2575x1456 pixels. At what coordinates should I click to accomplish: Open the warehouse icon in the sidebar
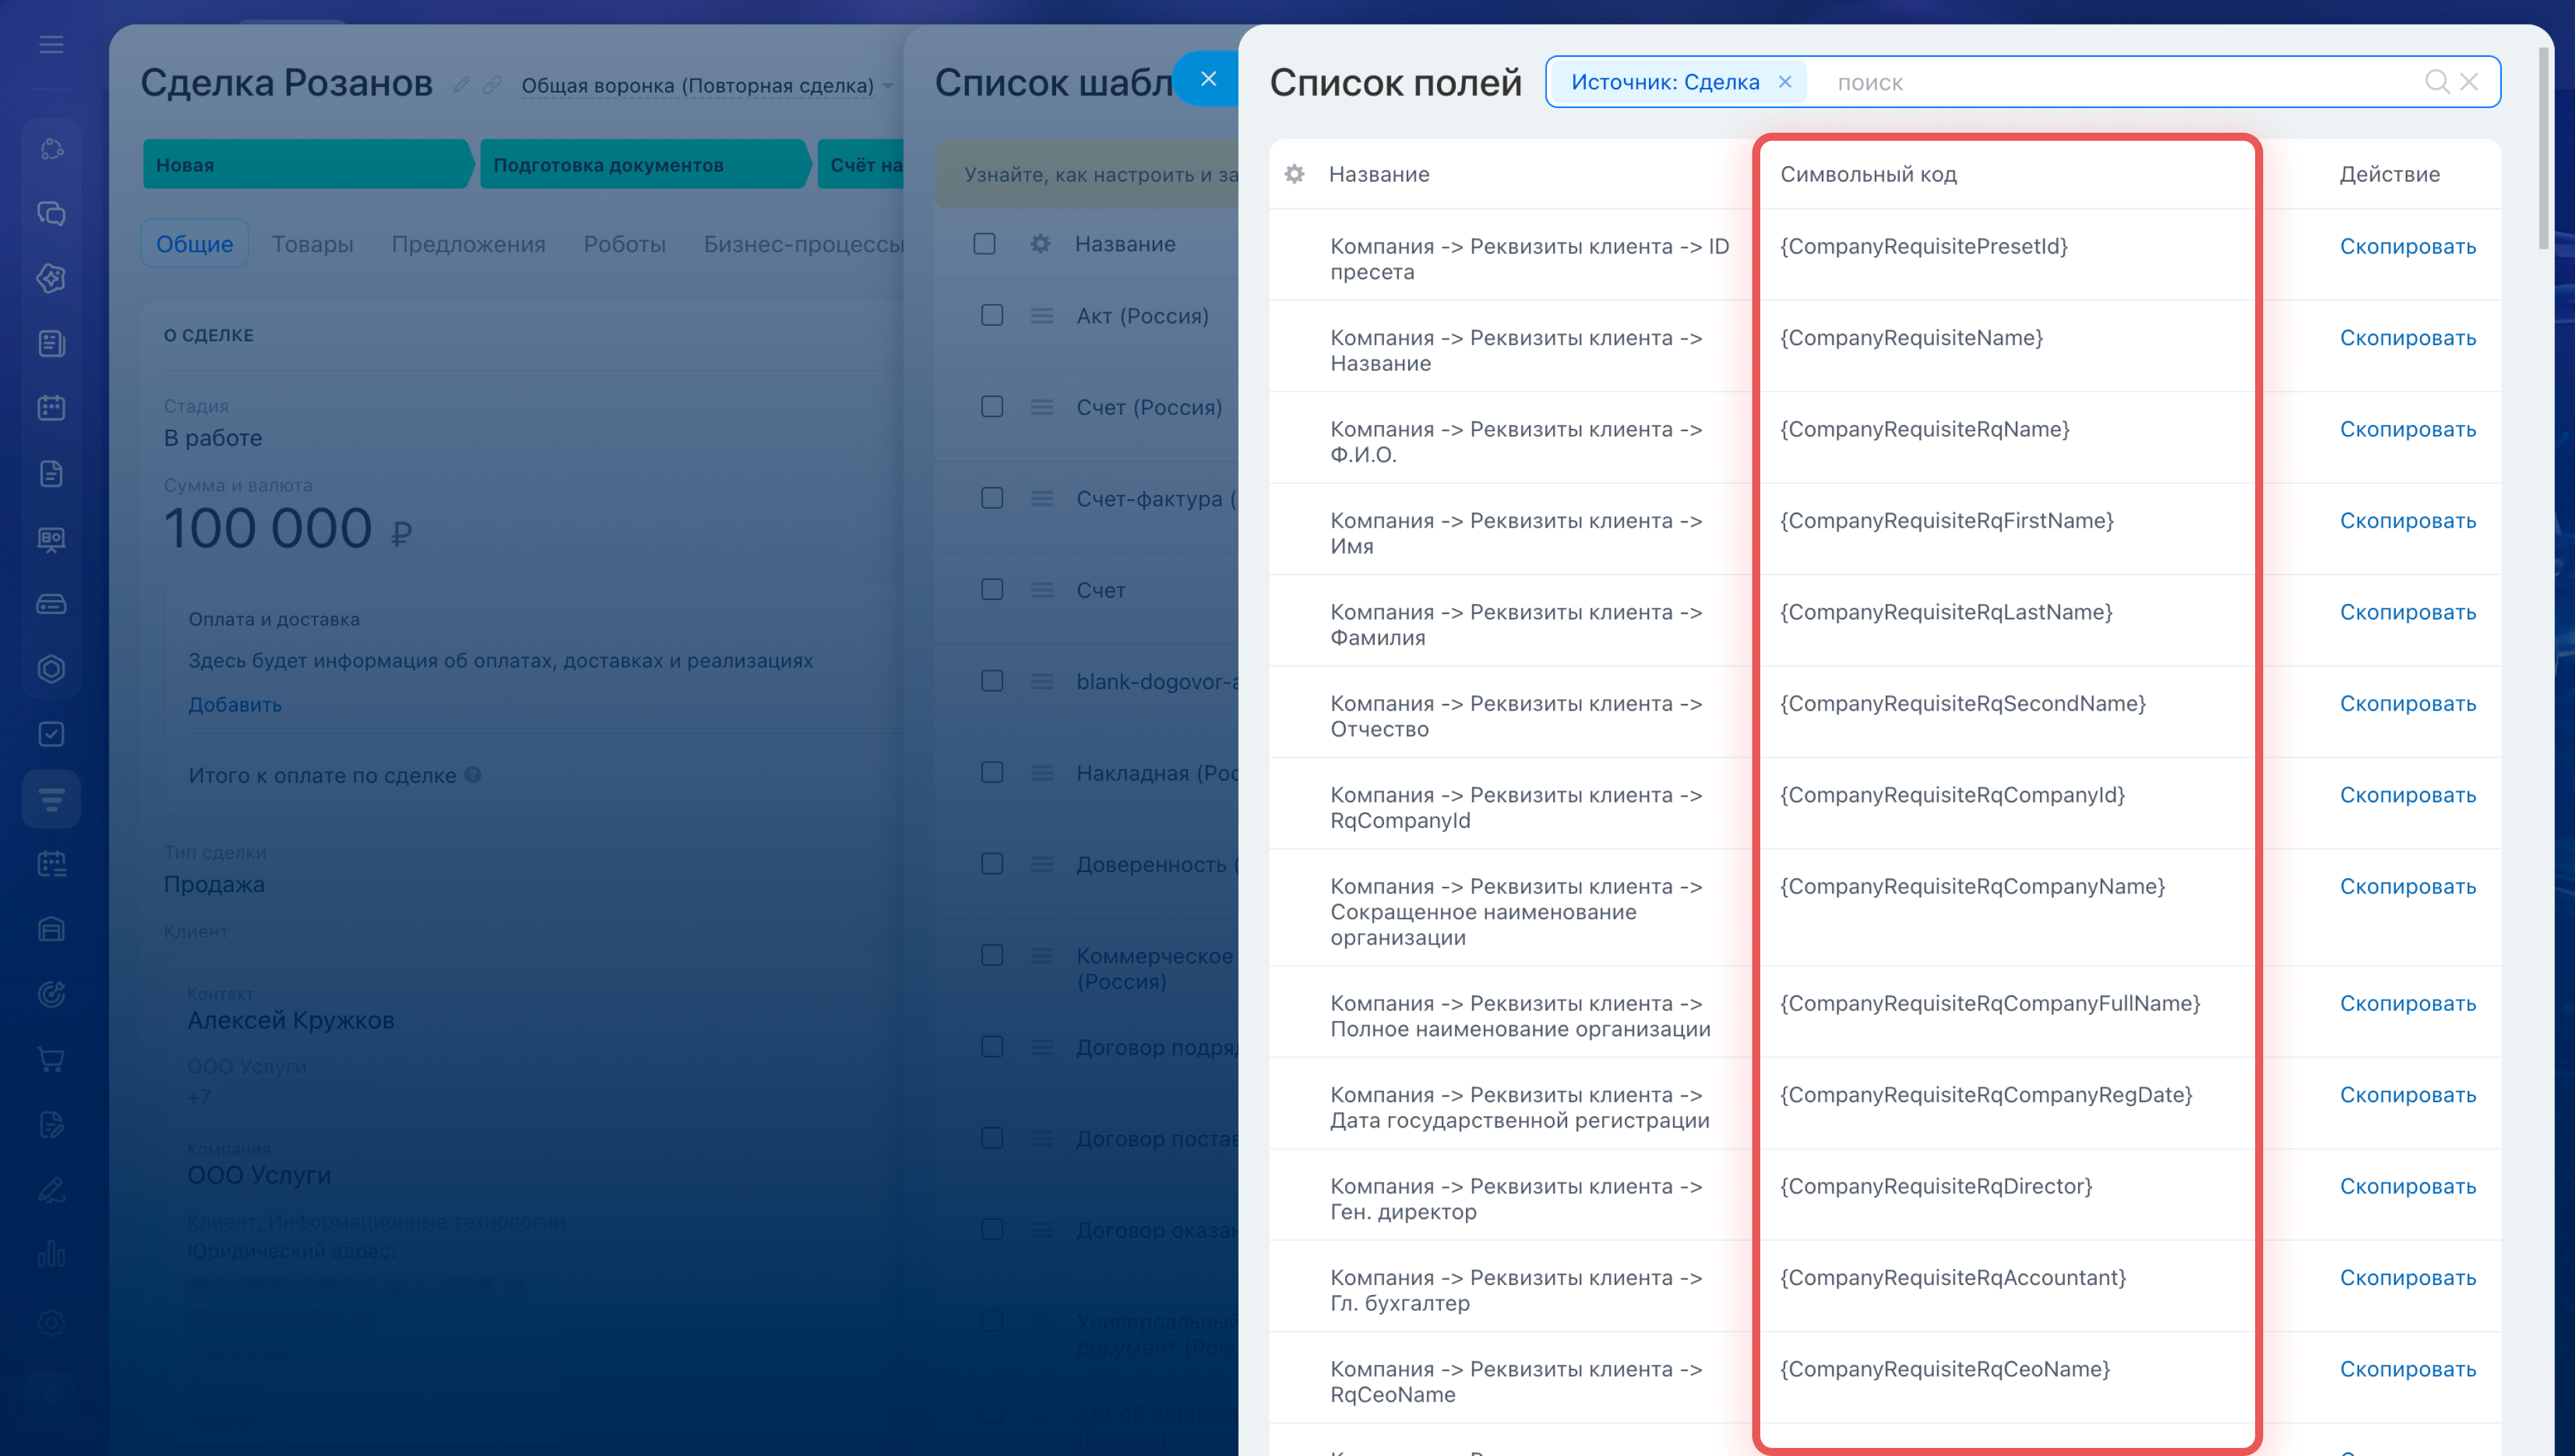coord(51,929)
